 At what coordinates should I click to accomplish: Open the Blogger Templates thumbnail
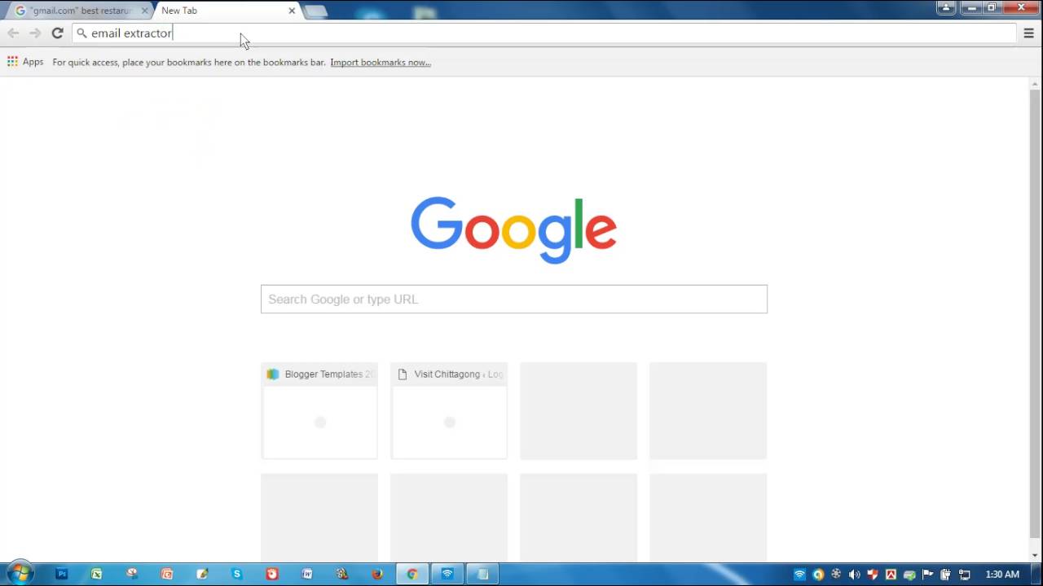(319, 411)
